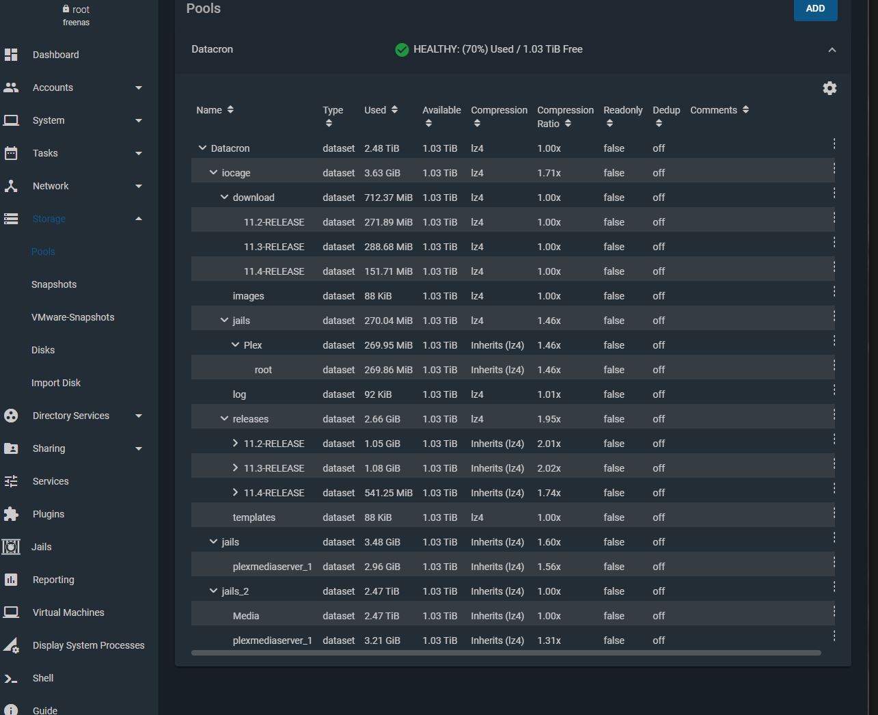Expand the Accounts menu arrow
878x715 pixels.
(139, 87)
